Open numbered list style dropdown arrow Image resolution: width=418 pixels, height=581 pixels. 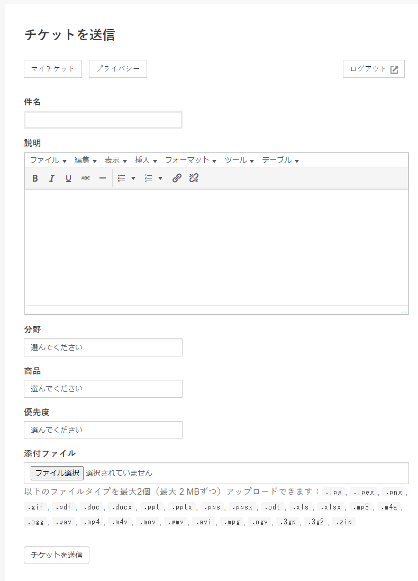(160, 178)
